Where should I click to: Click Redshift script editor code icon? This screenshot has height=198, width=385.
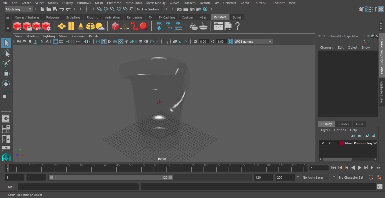tap(218, 26)
